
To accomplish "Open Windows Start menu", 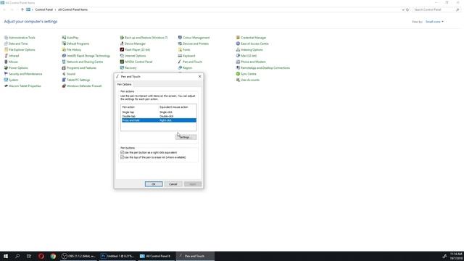I will point(6,256).
